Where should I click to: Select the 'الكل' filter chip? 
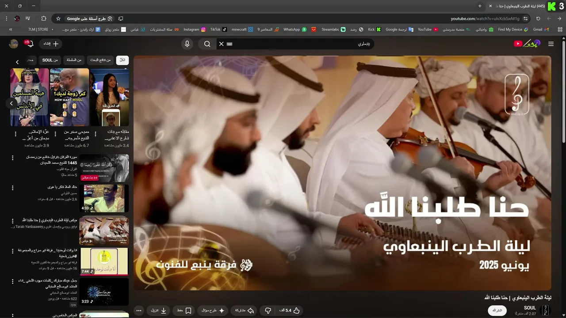click(x=122, y=60)
